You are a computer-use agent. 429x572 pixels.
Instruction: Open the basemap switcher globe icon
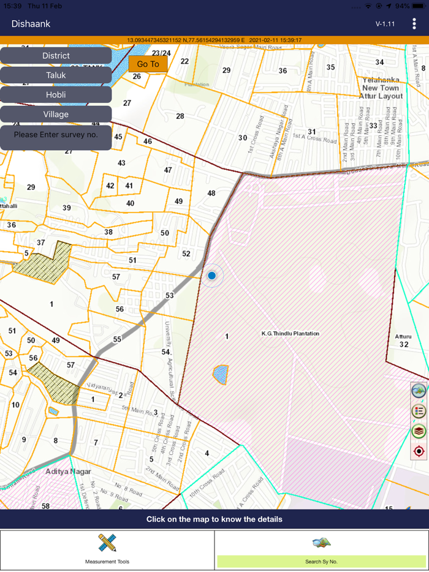click(419, 391)
